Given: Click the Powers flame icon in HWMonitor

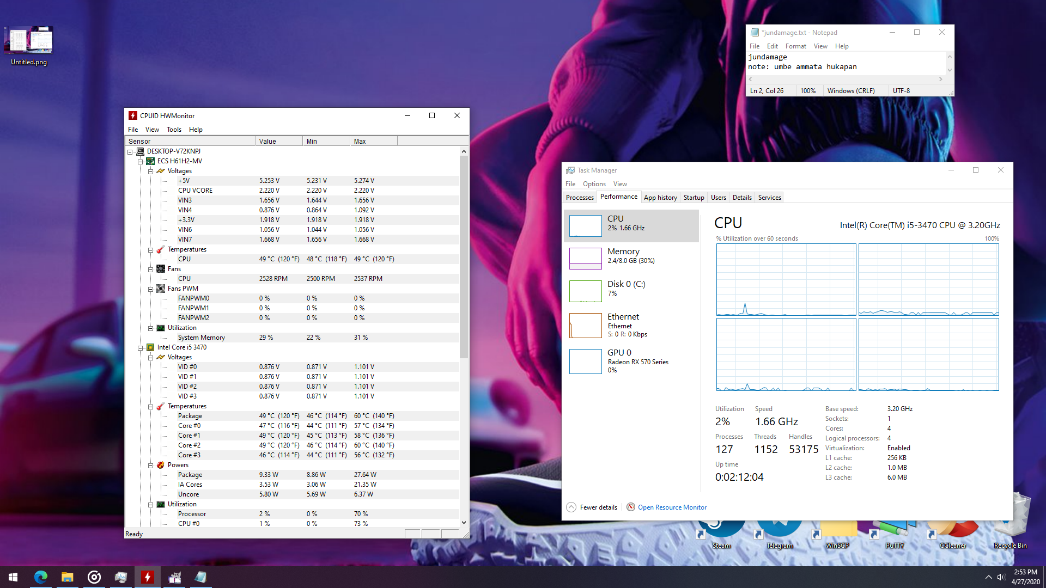Looking at the screenshot, I should coord(161,465).
